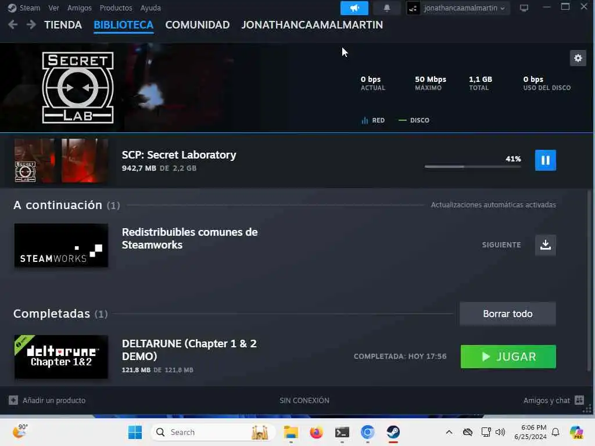Open the terminal from the taskbar
The image size is (595, 446).
click(342, 432)
